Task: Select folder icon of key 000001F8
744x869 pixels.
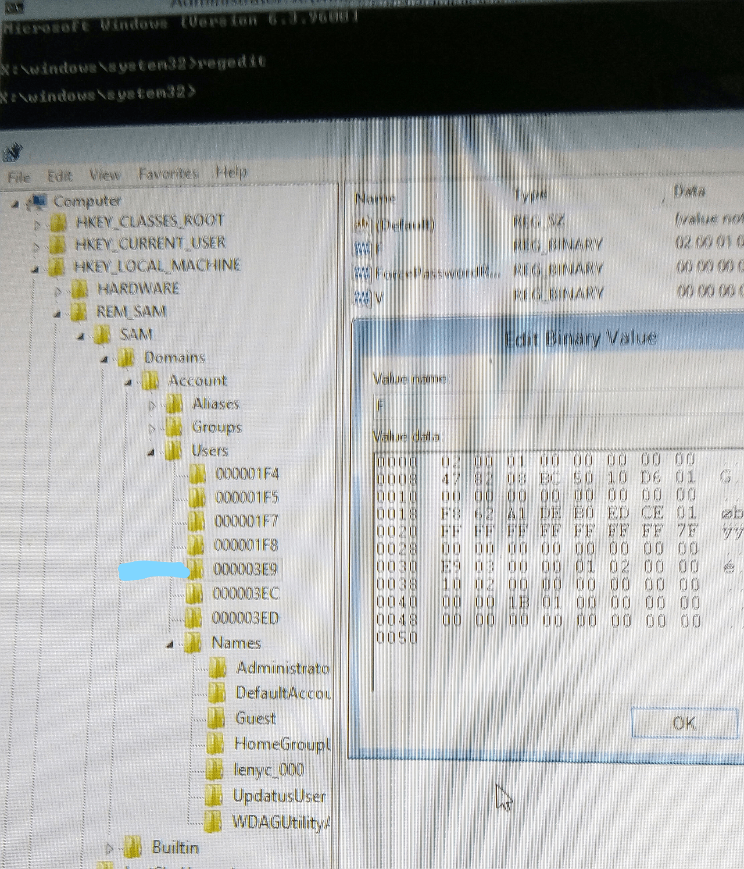Action: point(196,545)
